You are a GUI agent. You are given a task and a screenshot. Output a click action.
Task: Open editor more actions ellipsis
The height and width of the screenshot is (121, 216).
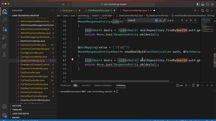212,10
